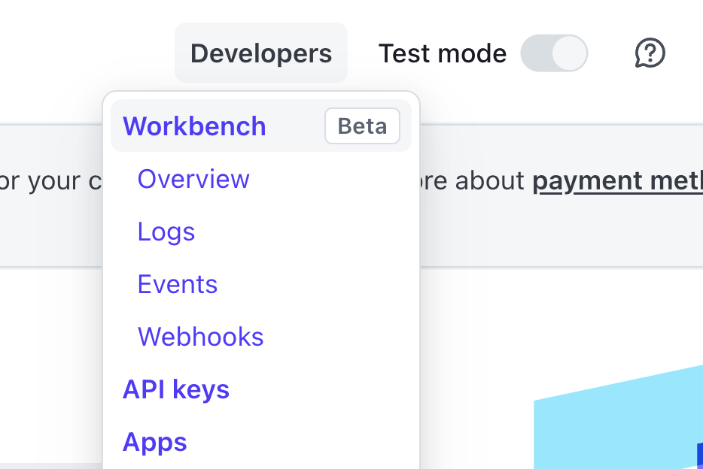Open the API keys page
The image size is (703, 469).
point(176,389)
